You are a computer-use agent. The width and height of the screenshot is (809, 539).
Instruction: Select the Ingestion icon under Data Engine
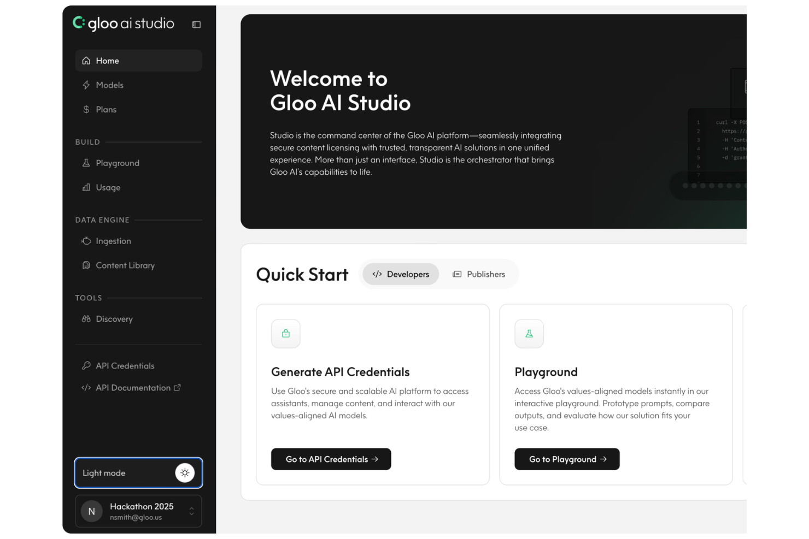click(x=86, y=241)
